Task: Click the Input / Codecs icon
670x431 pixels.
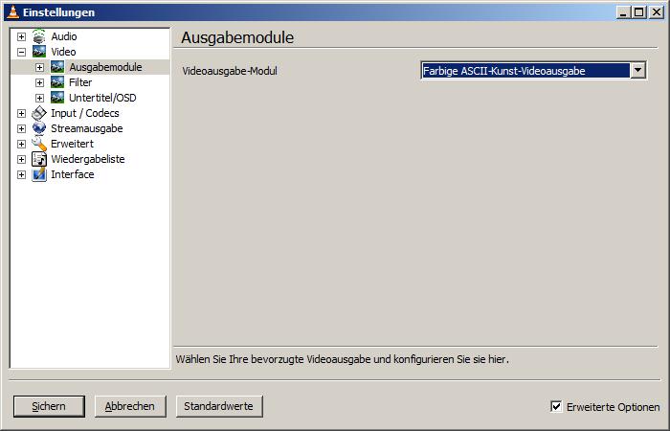Action: tap(39, 113)
